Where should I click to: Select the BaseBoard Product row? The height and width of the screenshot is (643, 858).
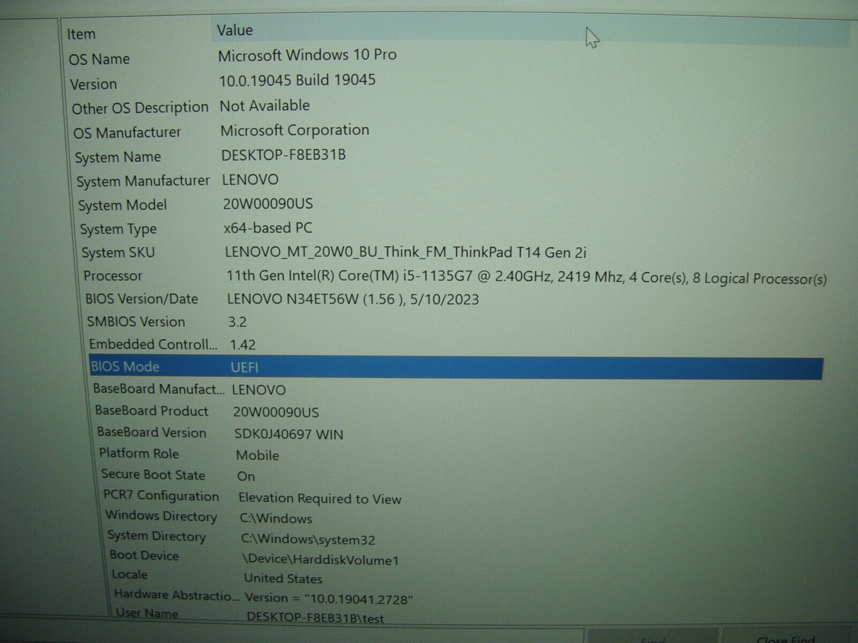[456, 412]
